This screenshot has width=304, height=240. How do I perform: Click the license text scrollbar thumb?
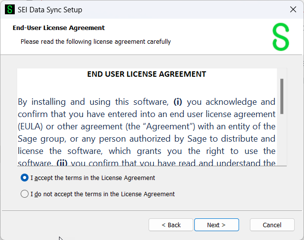[282, 96]
